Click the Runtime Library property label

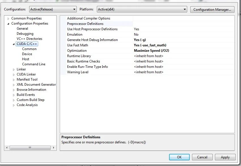click(x=79, y=56)
